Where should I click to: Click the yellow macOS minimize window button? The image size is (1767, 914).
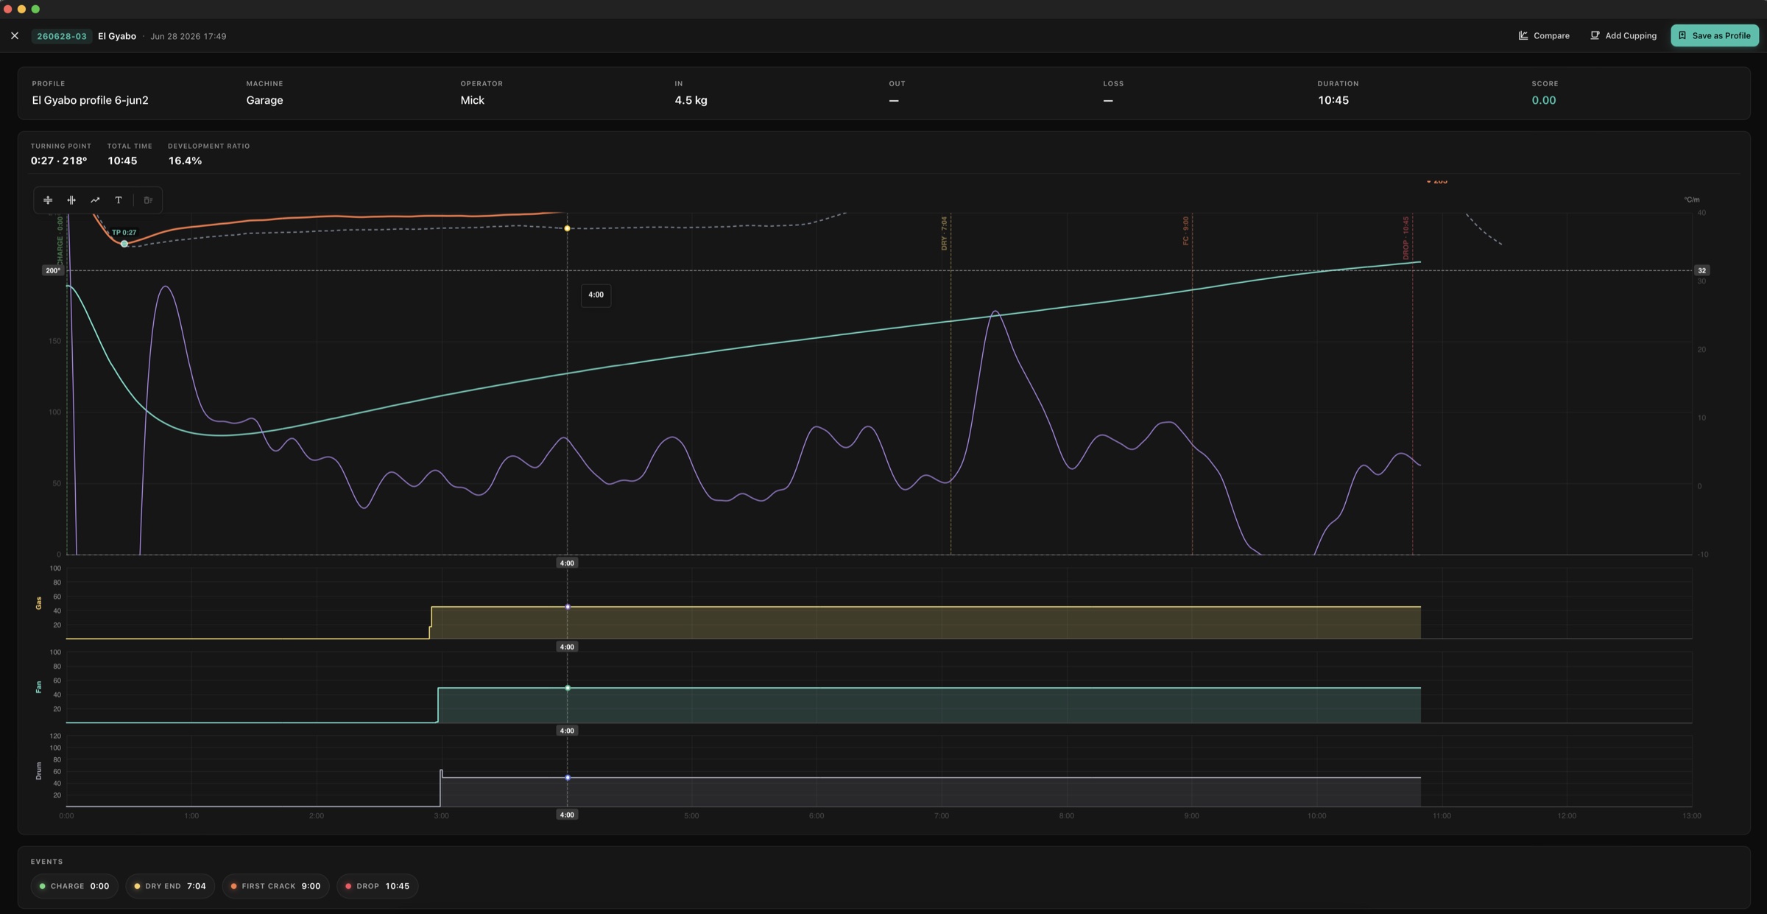[x=21, y=9]
